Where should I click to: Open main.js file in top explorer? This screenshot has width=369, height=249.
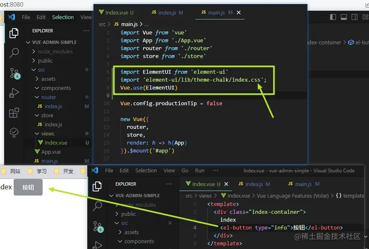(x=46, y=161)
